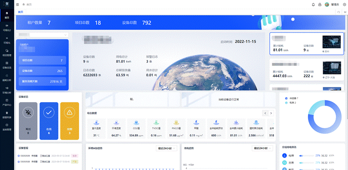Click the refresh icon on the tab bar
The width and height of the screenshot is (348, 170).
pyautogui.click(x=338, y=12)
